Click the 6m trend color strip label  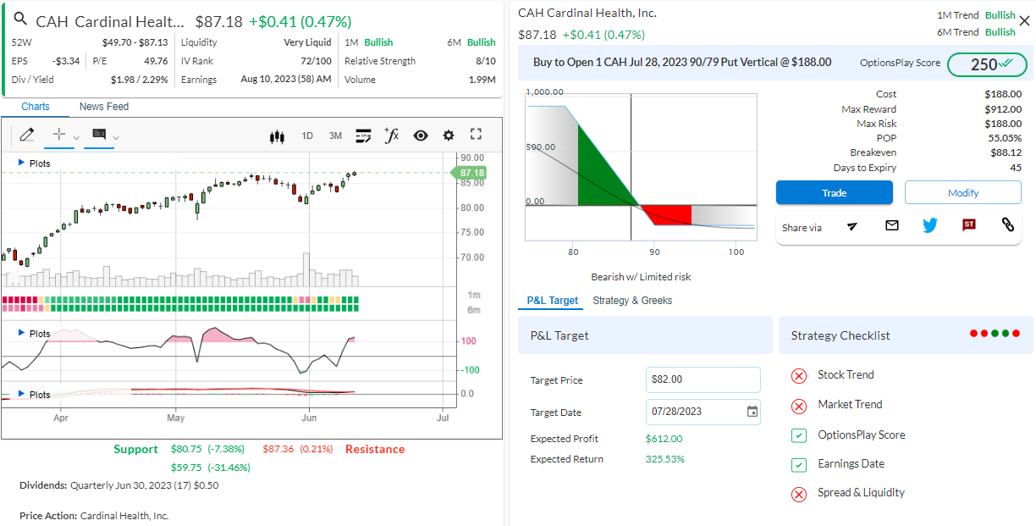474,310
